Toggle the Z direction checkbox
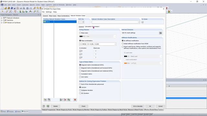Viewport: 207px width, 116px height. point(80,57)
